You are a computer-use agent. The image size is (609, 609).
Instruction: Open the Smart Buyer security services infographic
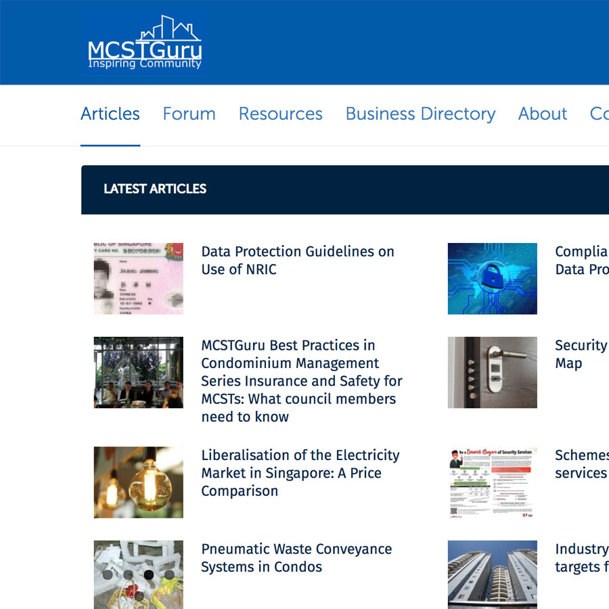(492, 482)
